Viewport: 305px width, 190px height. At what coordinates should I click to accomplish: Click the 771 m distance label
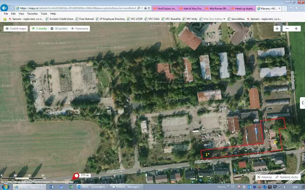pos(85,175)
